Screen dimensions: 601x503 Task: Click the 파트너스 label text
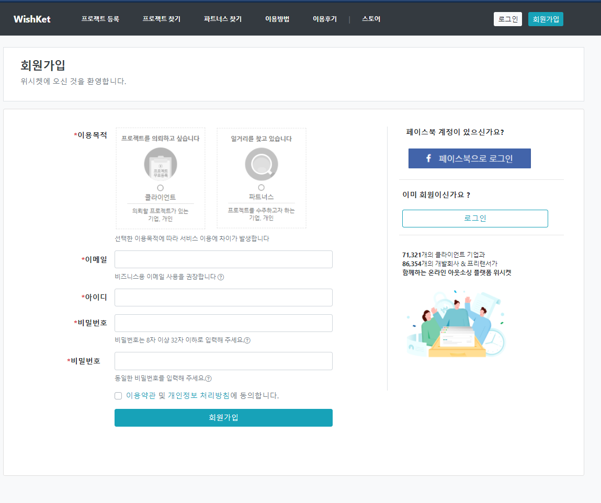(x=262, y=197)
